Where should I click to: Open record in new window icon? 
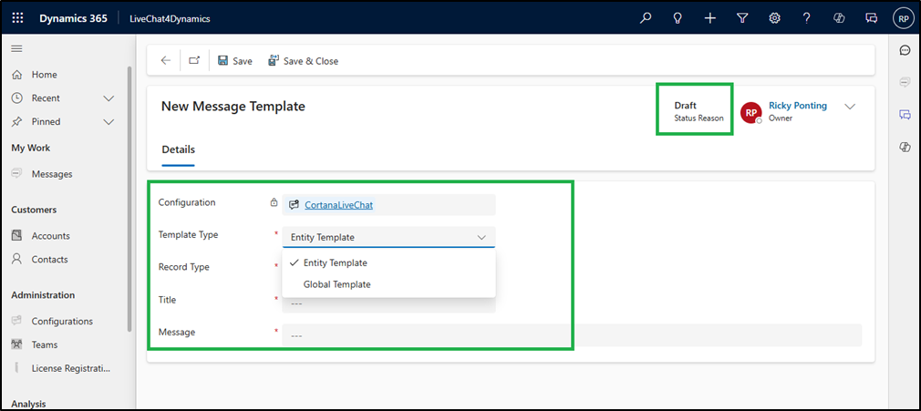pos(194,61)
